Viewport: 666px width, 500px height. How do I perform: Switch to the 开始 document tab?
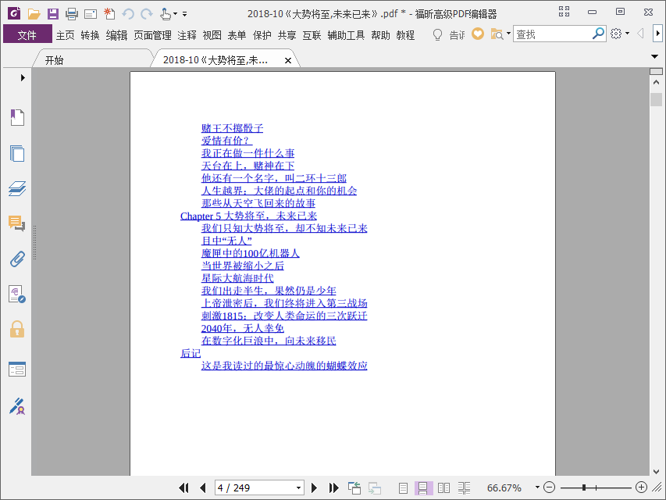[x=54, y=60]
